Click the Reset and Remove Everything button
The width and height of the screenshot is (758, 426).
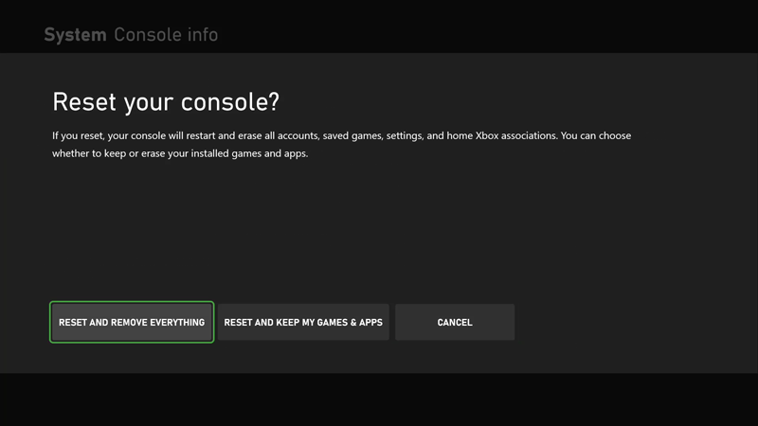132,323
